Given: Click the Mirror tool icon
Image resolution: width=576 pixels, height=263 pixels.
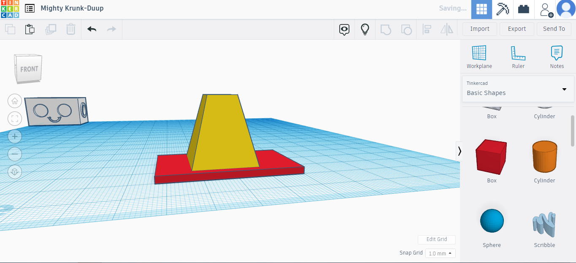Looking at the screenshot, I should [446, 29].
